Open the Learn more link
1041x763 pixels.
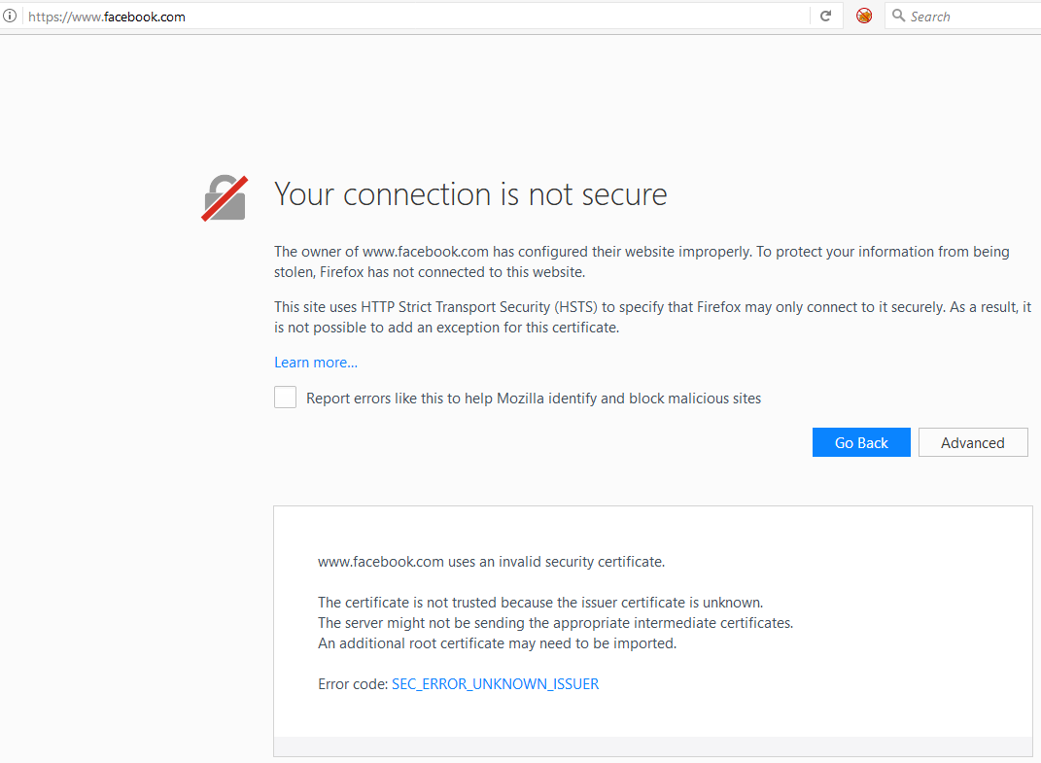click(316, 363)
